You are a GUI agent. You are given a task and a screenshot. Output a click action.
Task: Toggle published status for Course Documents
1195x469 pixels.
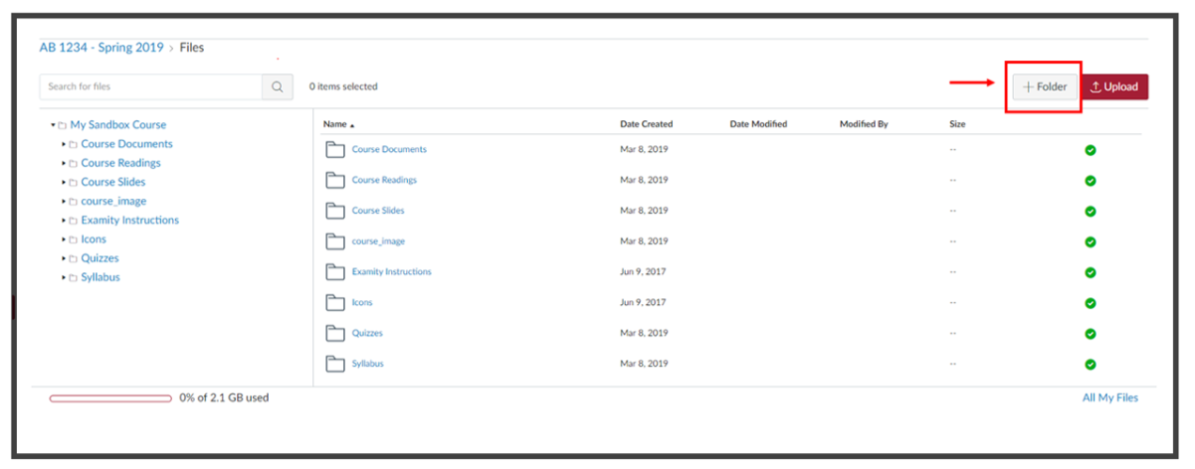(x=1091, y=150)
